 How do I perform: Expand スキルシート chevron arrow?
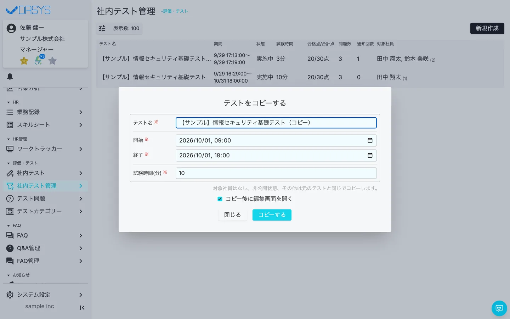(x=81, y=125)
